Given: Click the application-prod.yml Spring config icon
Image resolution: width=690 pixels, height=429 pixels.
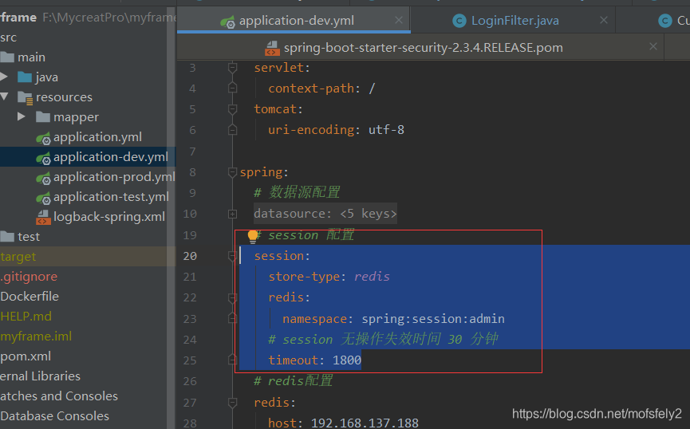Looking at the screenshot, I should click(44, 178).
